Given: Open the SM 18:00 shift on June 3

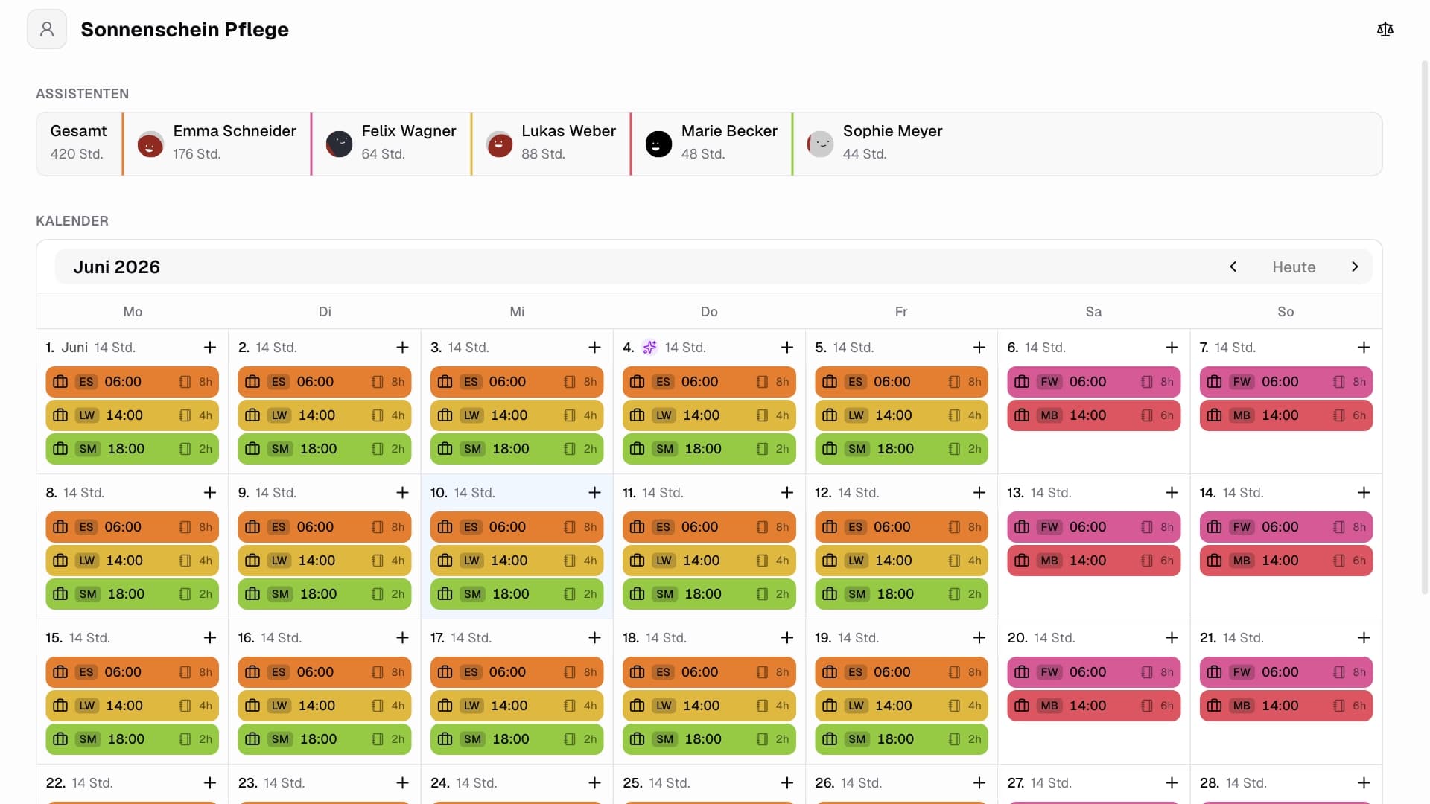Looking at the screenshot, I should [x=517, y=449].
